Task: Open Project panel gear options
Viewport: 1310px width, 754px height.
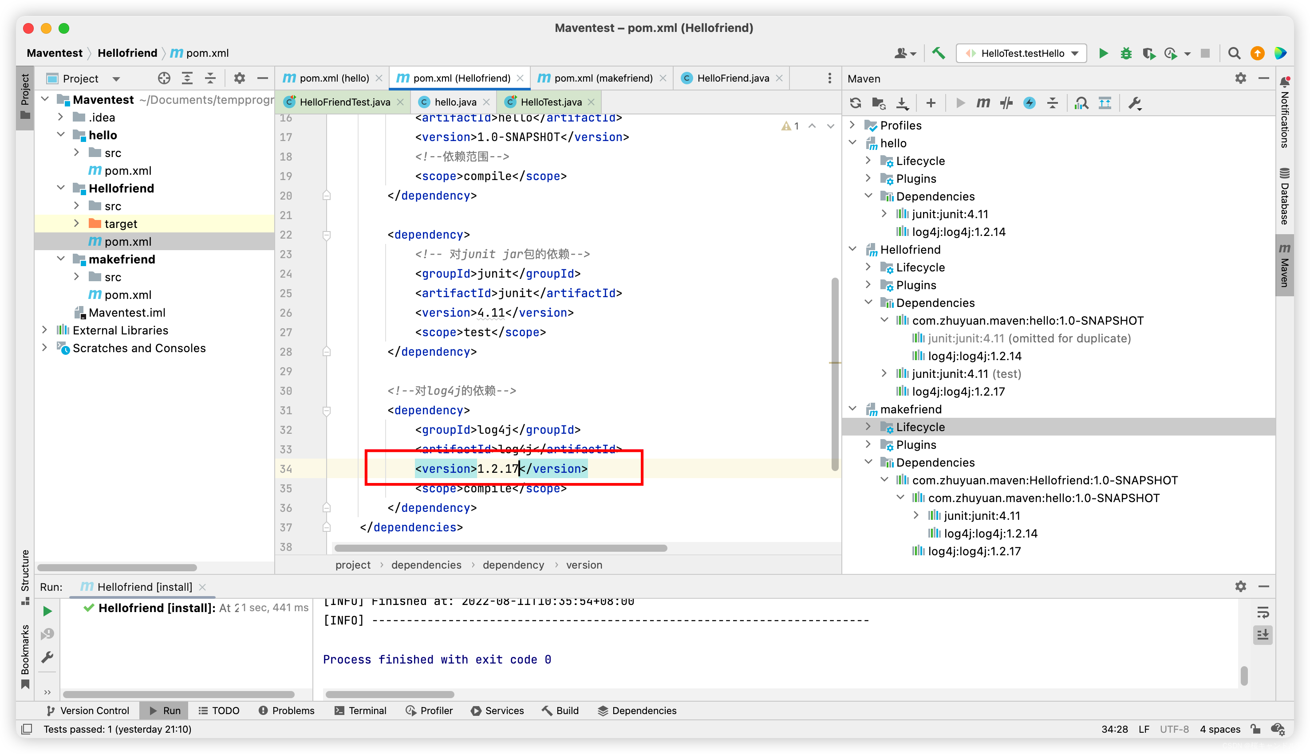Action: [x=239, y=78]
